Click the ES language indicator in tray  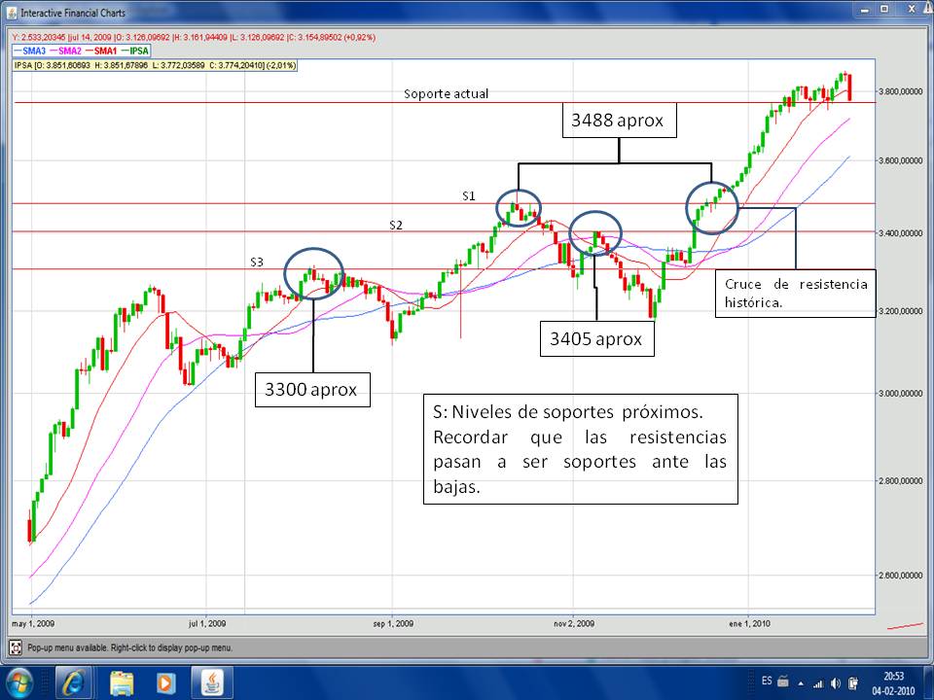pyautogui.click(x=767, y=681)
